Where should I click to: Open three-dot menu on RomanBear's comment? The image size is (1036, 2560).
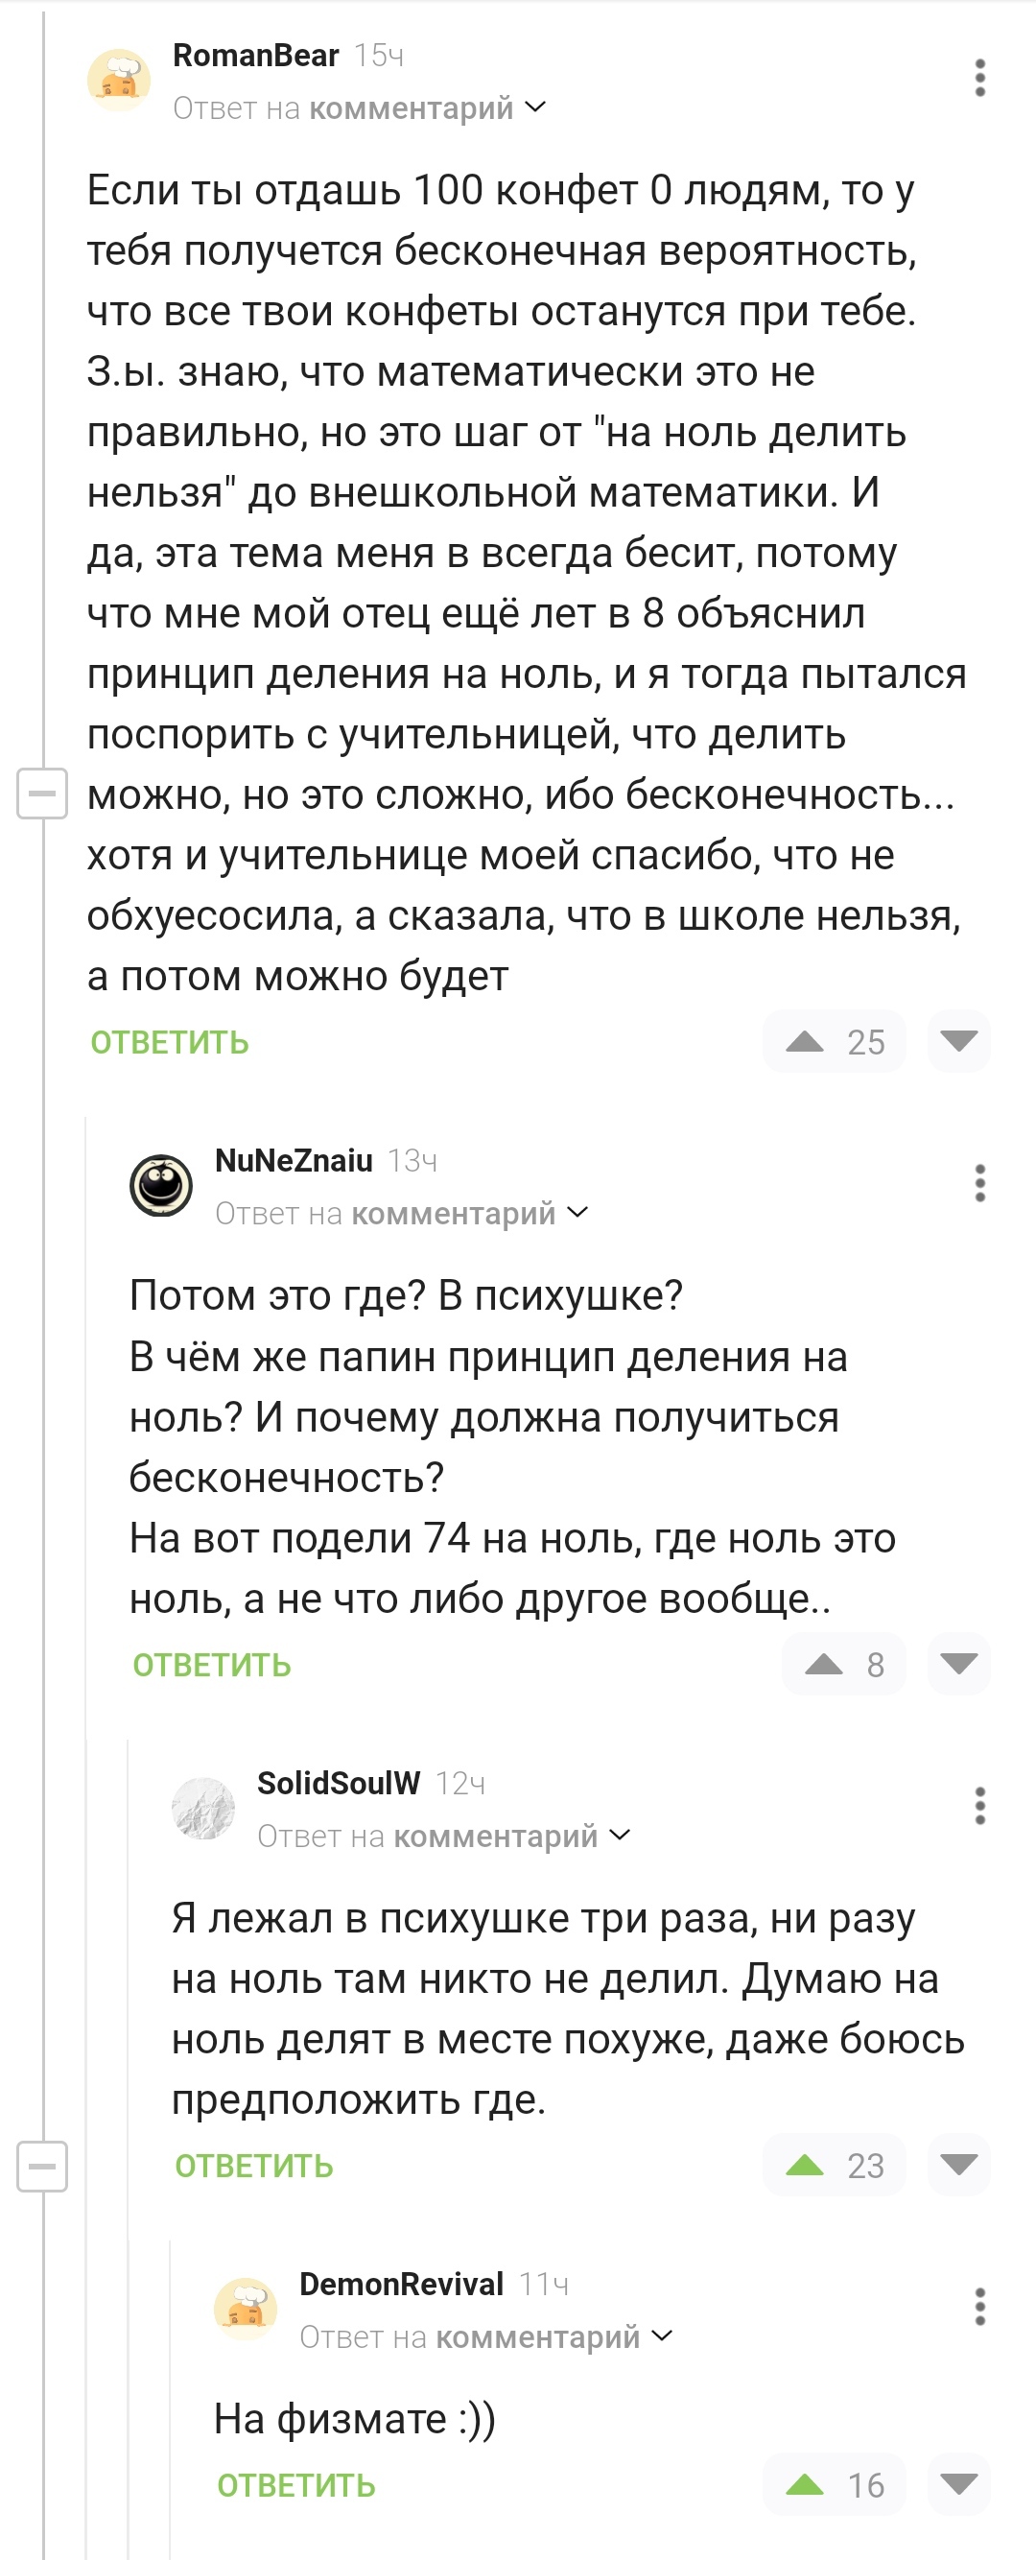pos(979,78)
